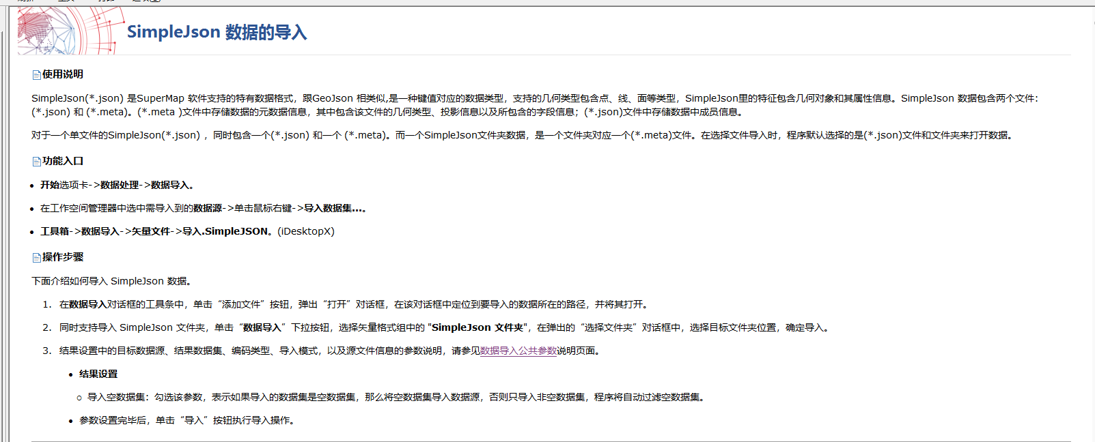
Task: Click the bullet starting 在工作空间管理器中选中
Action: click(x=203, y=208)
